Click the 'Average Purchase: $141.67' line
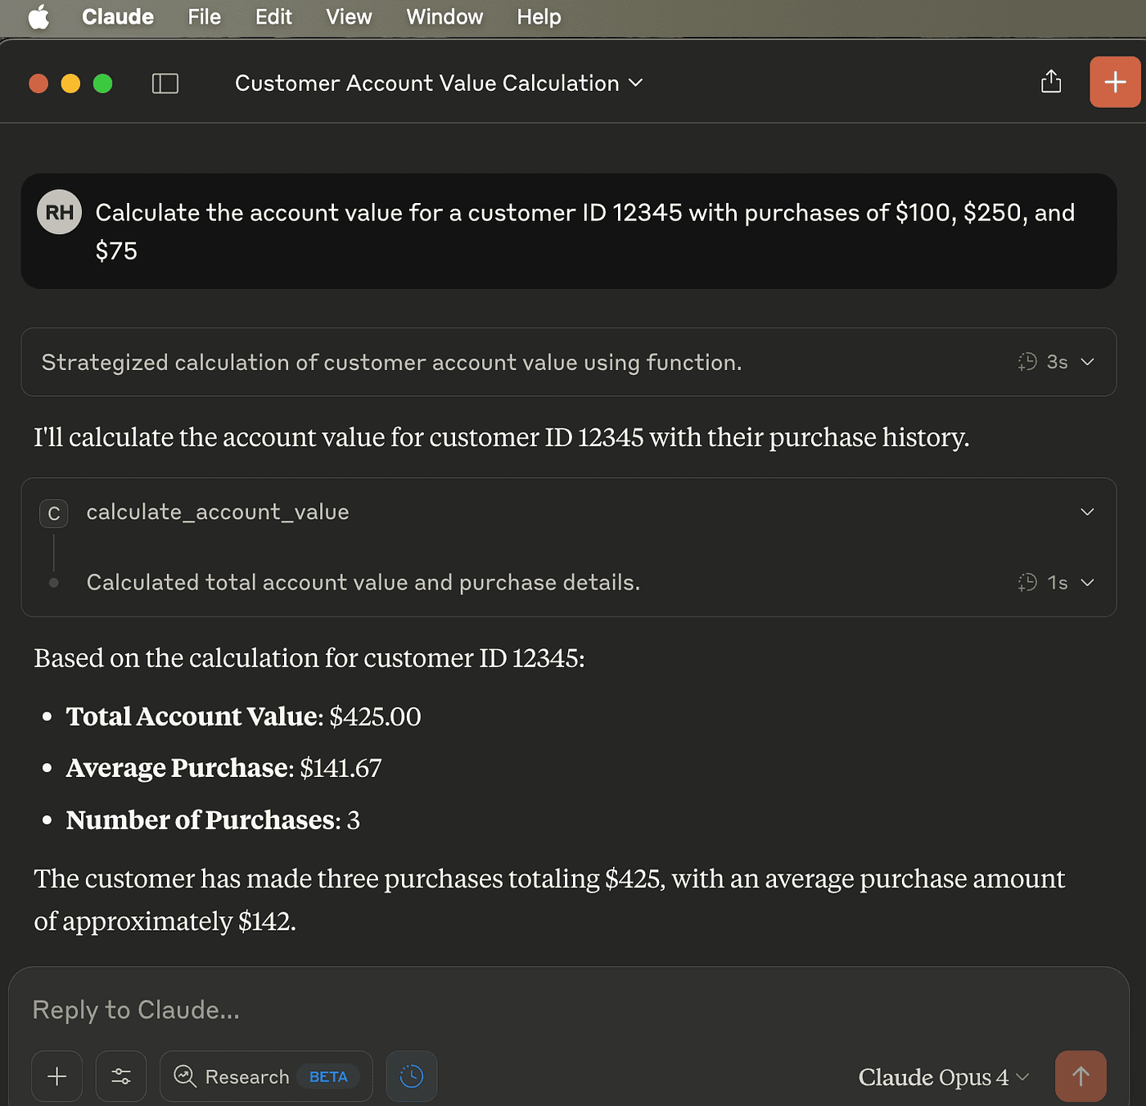 223,768
